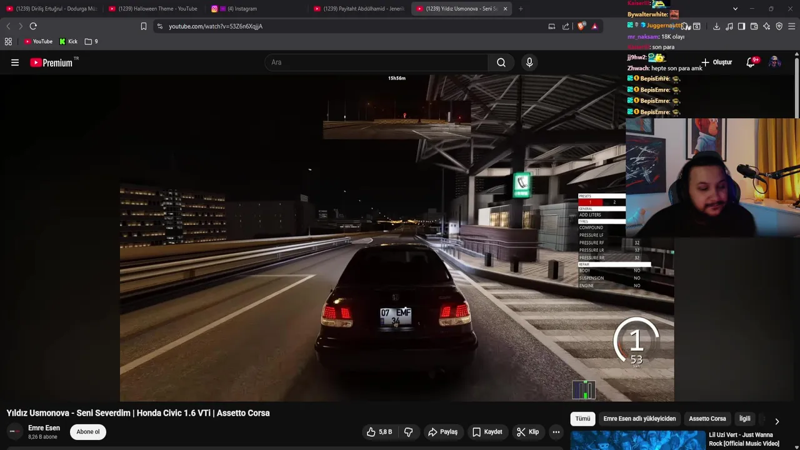Start voice search with the microphone icon
Viewport: 800px width, 450px height.
pos(529,62)
